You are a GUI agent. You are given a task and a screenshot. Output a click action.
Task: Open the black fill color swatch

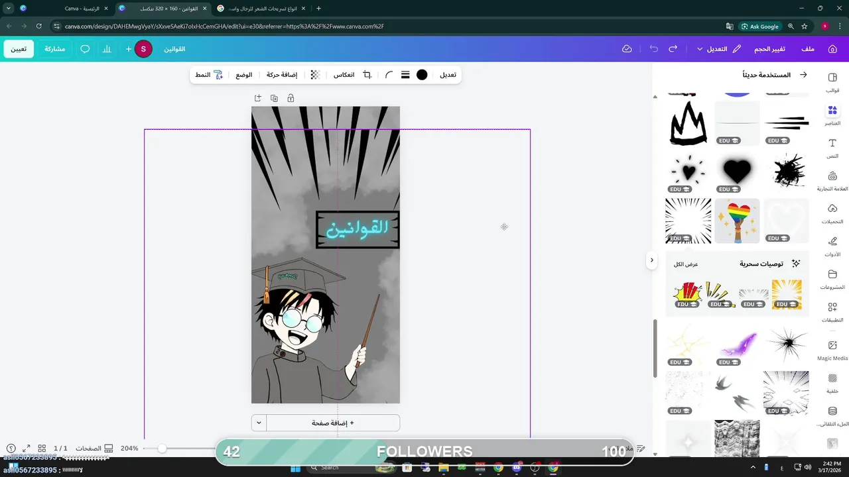(x=422, y=75)
